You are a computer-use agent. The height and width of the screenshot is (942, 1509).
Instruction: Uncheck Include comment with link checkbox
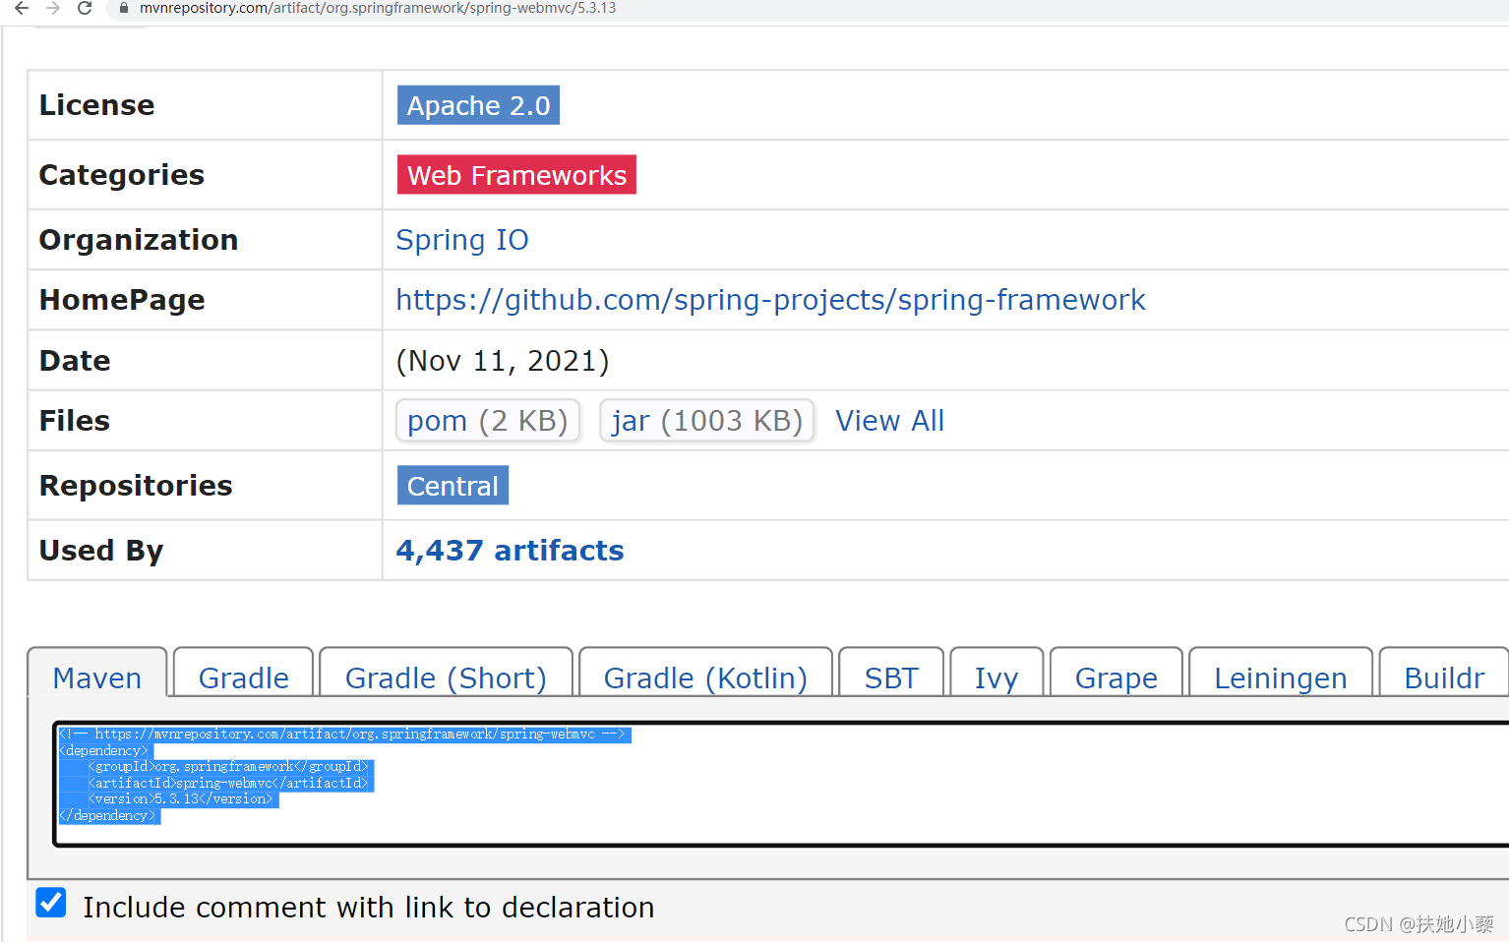point(51,903)
